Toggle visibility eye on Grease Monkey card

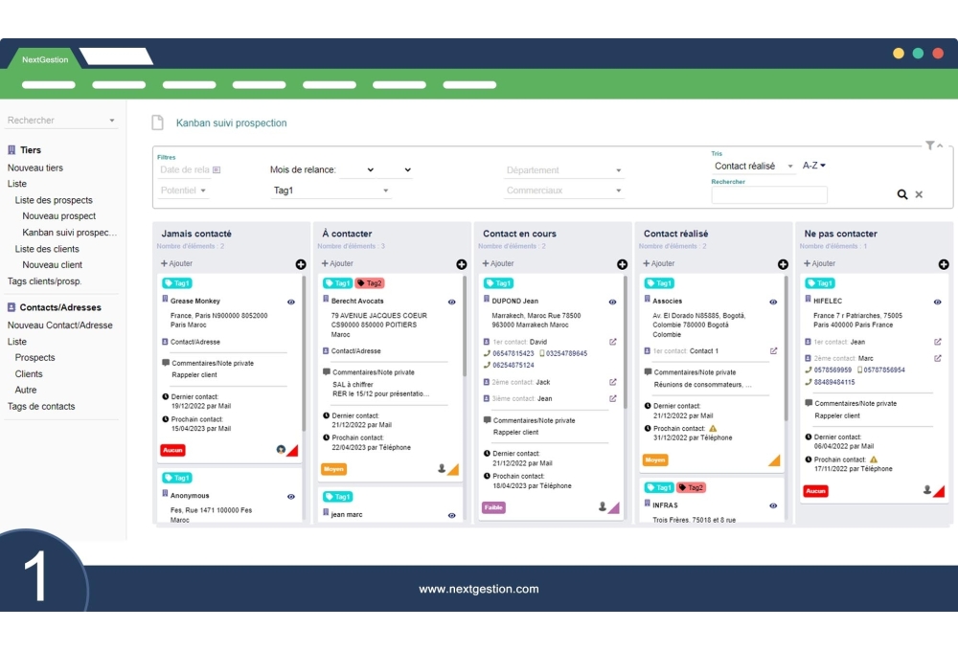291,302
